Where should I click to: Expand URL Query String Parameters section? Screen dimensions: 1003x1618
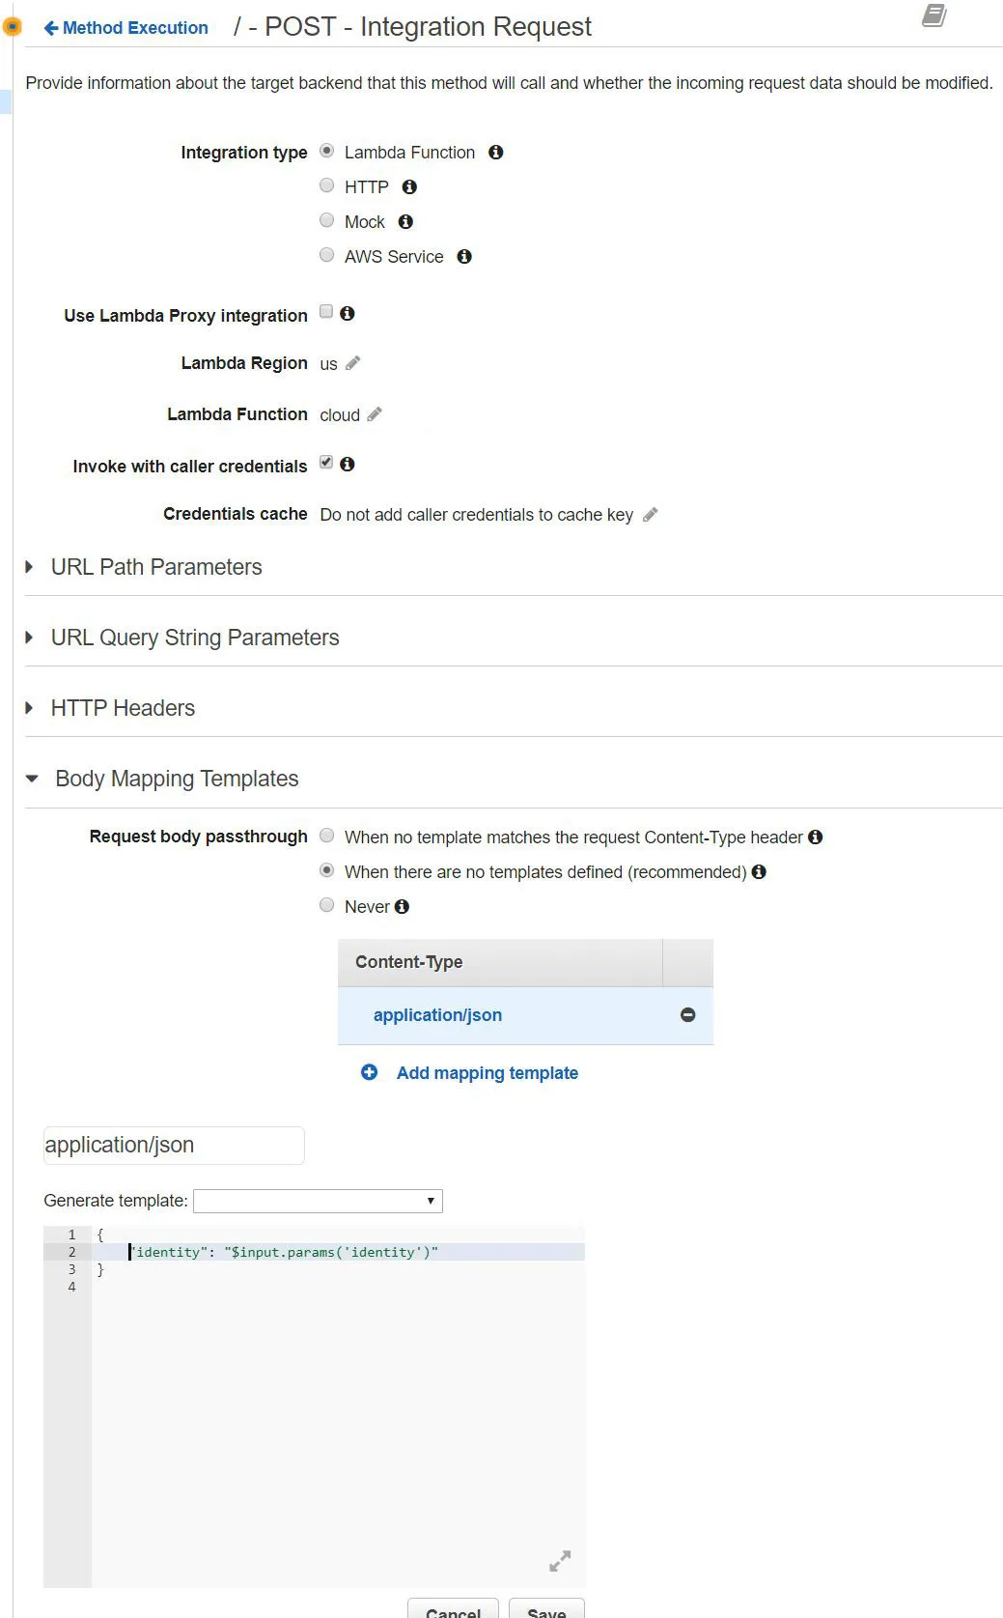pos(30,638)
